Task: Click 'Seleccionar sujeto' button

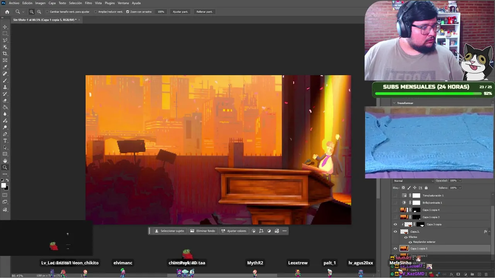Action: 169,231
